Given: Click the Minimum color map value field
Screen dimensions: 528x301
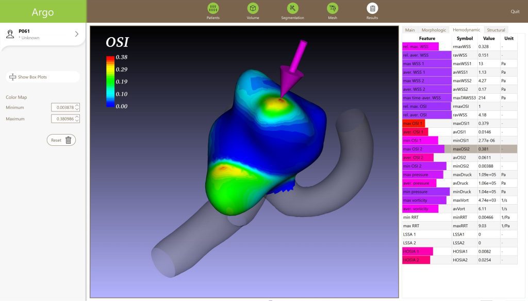Looking at the screenshot, I should point(63,107).
